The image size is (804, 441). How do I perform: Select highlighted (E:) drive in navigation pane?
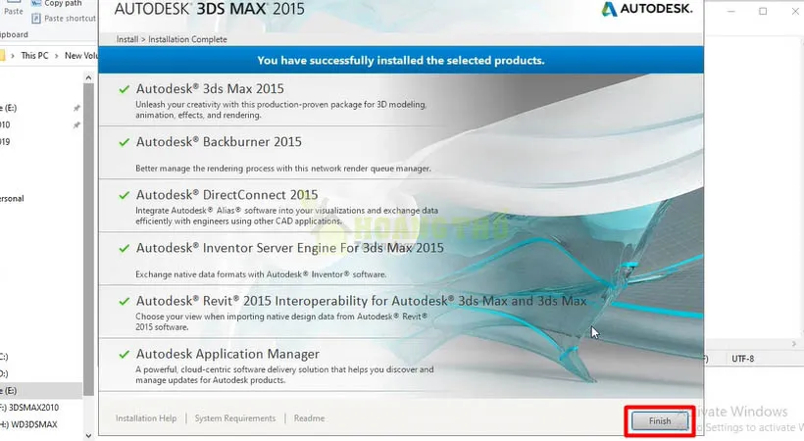click(41, 391)
